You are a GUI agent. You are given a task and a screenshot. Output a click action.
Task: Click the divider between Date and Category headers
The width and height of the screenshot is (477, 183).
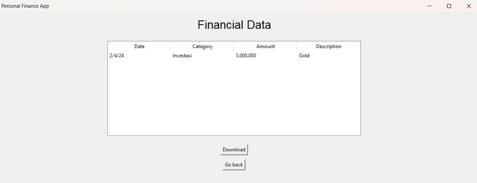pos(171,46)
